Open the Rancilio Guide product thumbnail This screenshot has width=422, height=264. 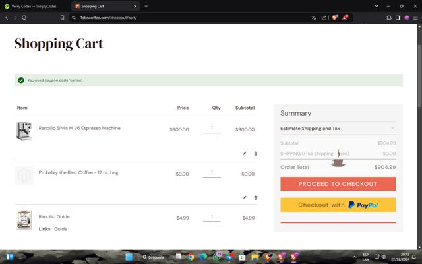coord(24,220)
